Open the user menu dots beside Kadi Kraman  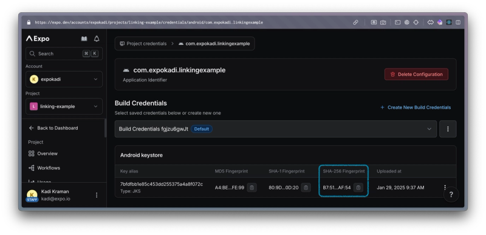click(x=97, y=195)
